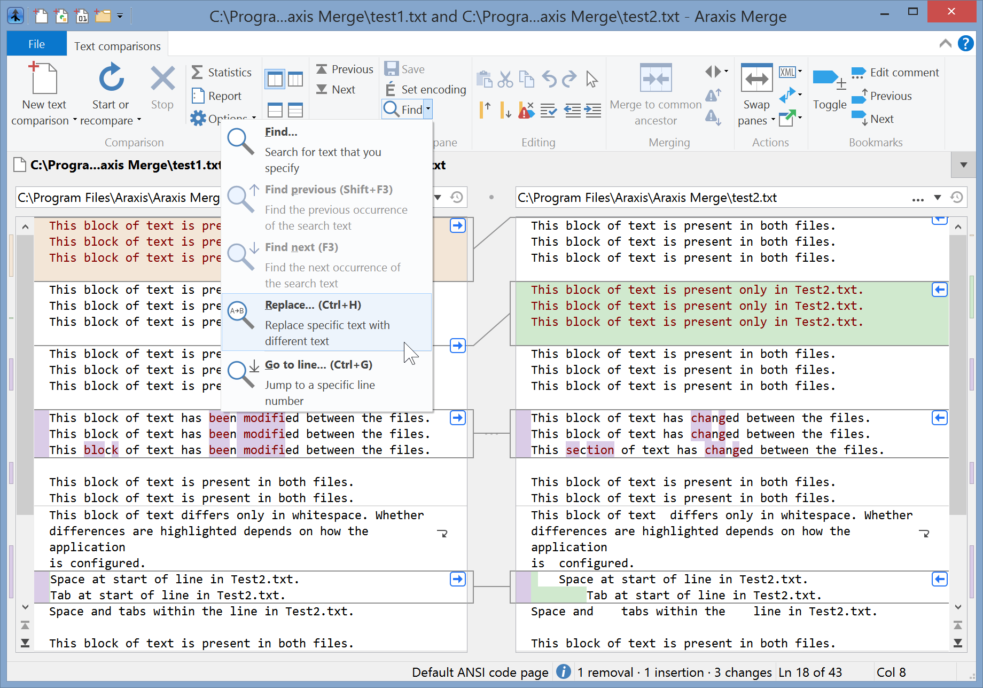This screenshot has height=688, width=983.
Task: Click the Statistics button
Action: click(222, 72)
